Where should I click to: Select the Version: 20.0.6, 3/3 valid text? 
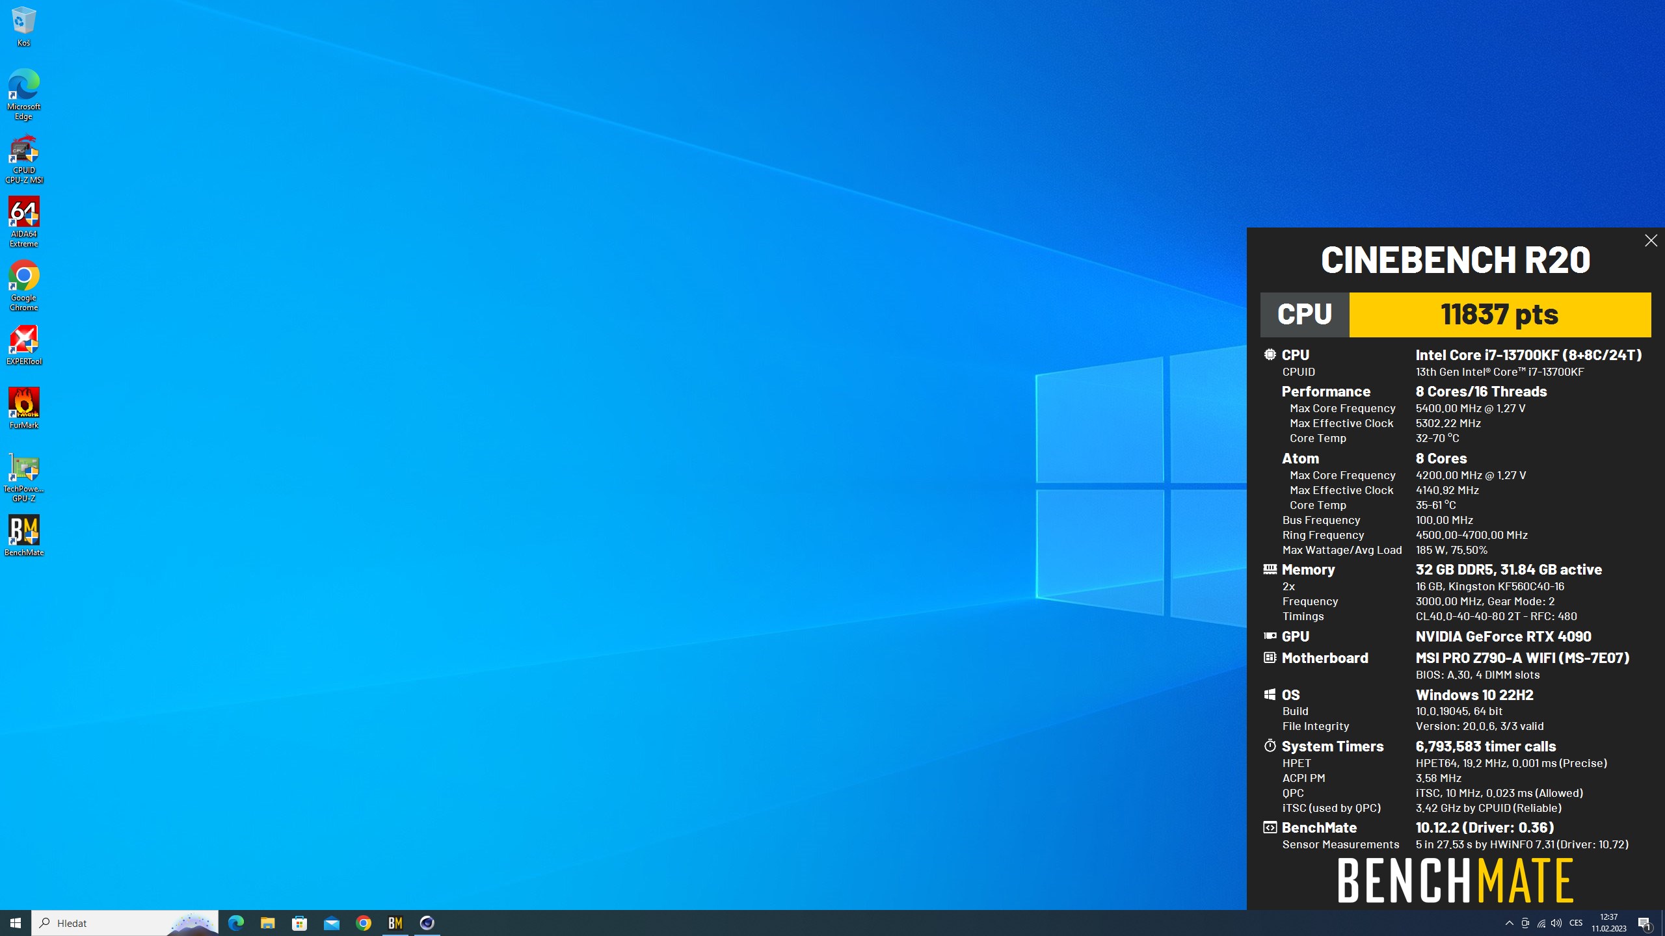point(1480,726)
